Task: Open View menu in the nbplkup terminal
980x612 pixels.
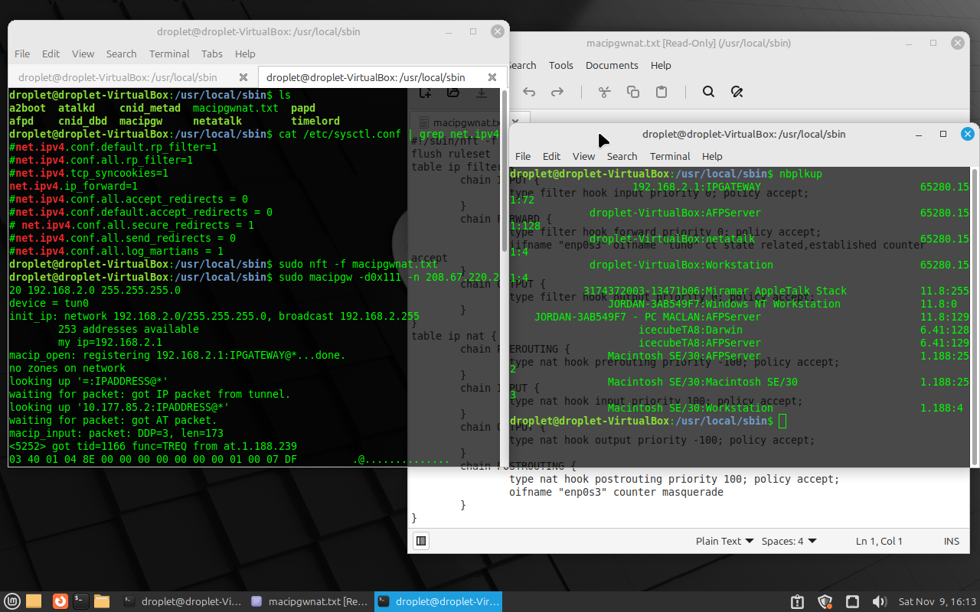Action: point(583,156)
